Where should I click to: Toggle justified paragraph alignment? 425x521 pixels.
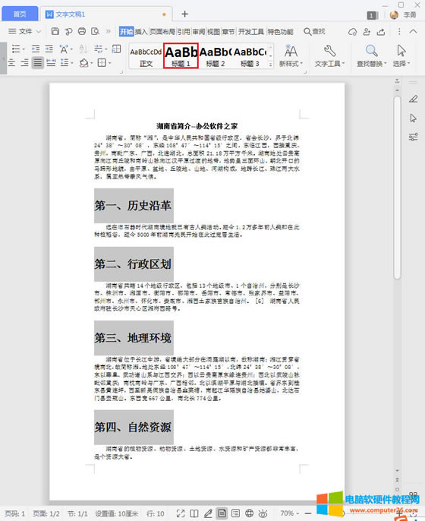[38, 62]
